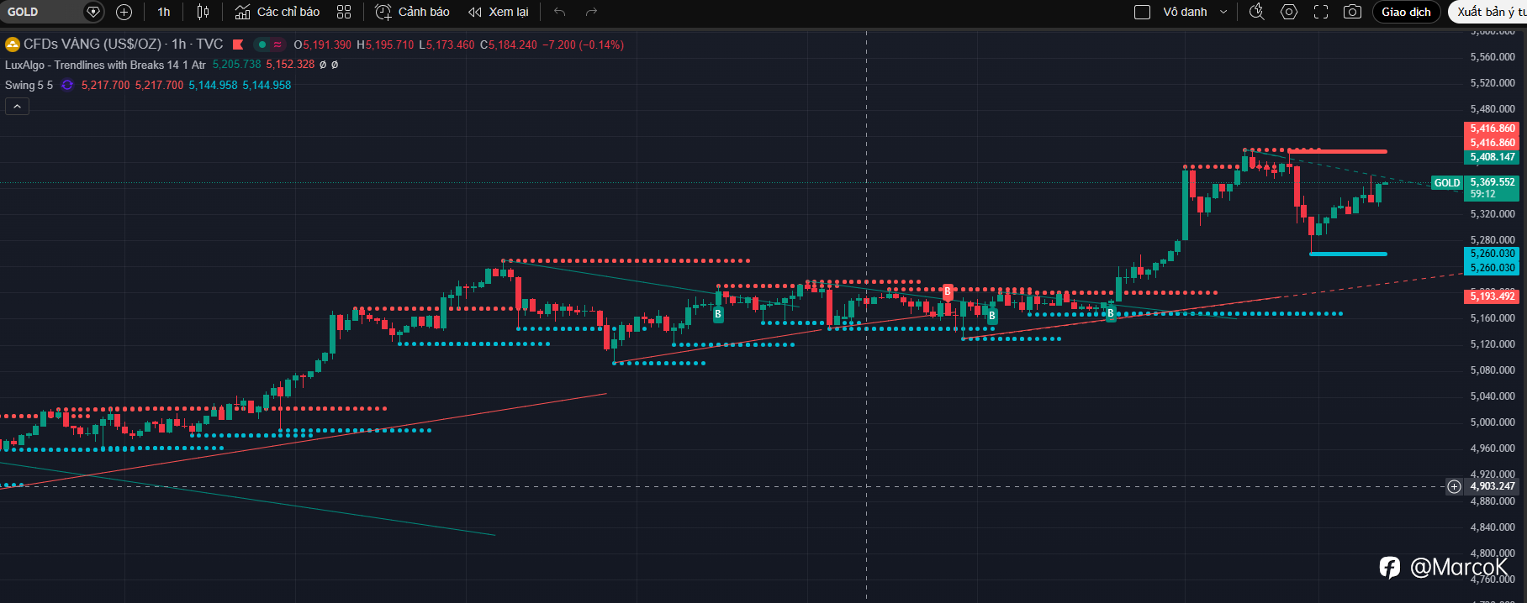Click the layout setup square icon
The image size is (1527, 603).
click(1142, 12)
